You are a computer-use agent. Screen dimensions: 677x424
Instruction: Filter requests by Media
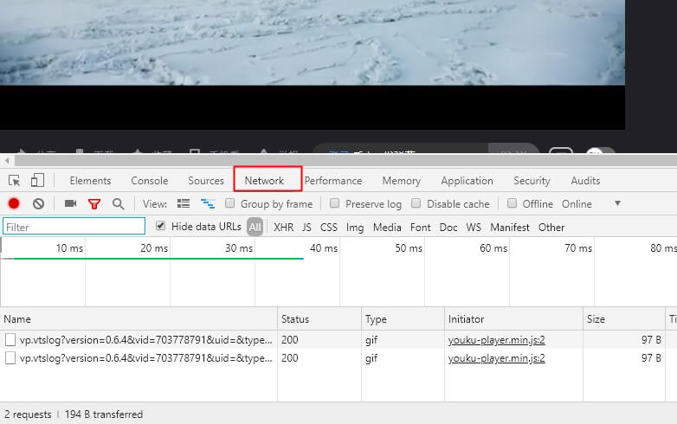point(387,228)
